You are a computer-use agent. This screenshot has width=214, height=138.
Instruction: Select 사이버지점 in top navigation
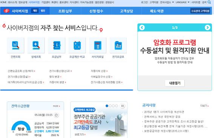tap(34, 2)
